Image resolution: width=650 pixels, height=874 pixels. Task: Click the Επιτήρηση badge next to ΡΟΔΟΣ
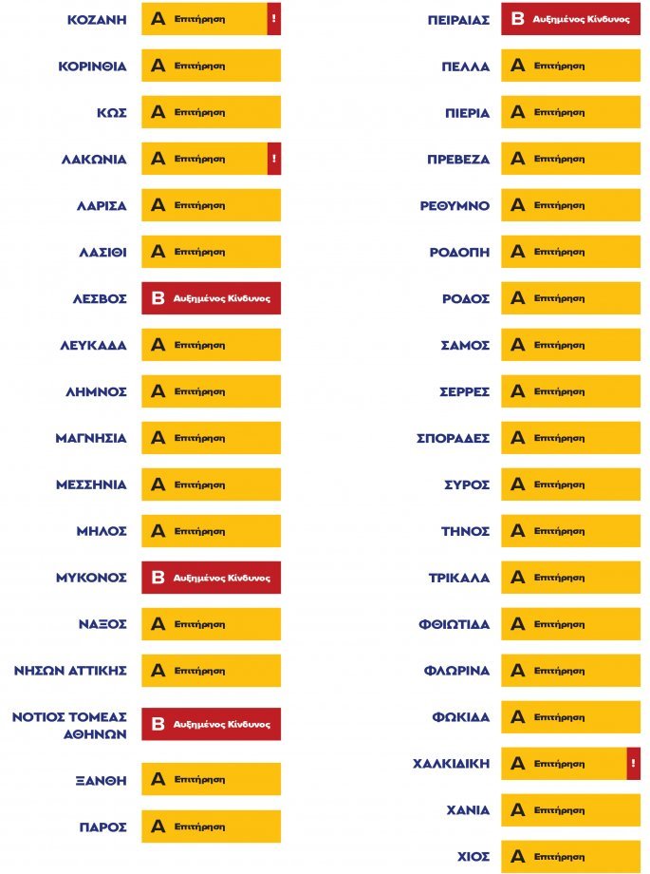pos(570,298)
